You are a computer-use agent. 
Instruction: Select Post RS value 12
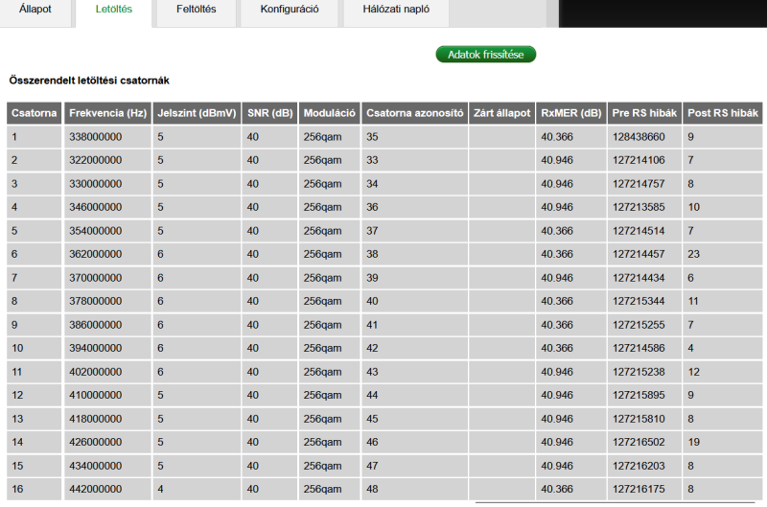pos(723,372)
